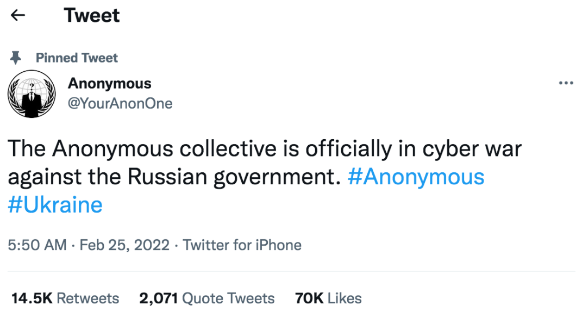View the 14.5K Retweets list
The image size is (576, 324).
pyautogui.click(x=65, y=298)
